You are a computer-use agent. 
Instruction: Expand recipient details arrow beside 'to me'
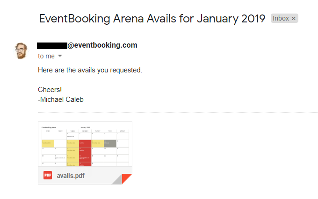(x=60, y=56)
